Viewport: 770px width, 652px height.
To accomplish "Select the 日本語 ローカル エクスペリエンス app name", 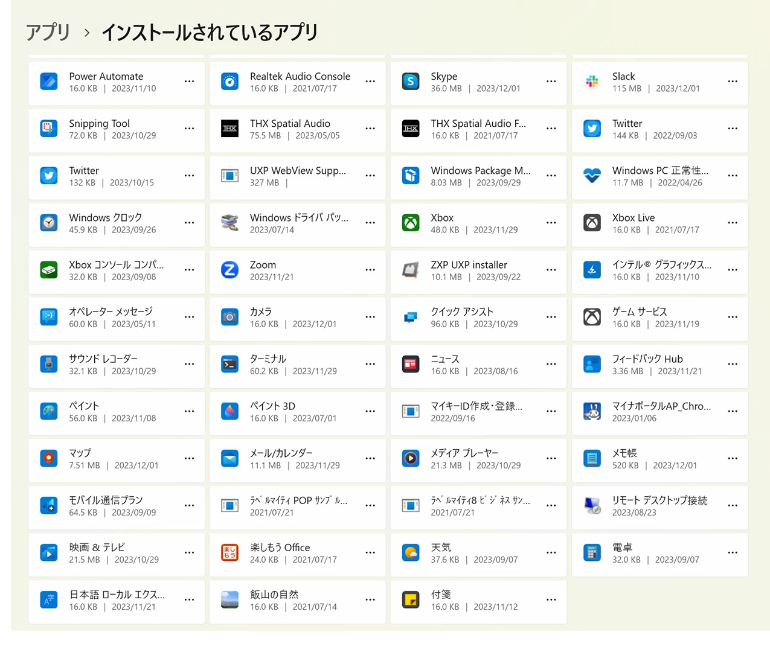I will [x=117, y=594].
